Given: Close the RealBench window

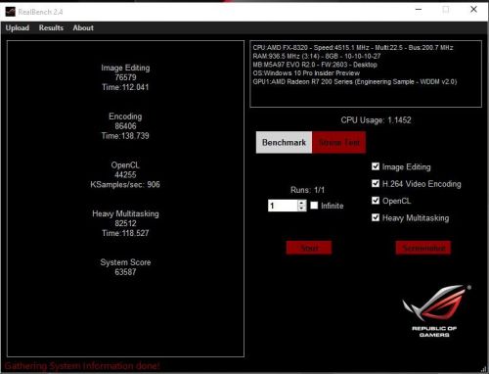Looking at the screenshot, I should point(473,10).
